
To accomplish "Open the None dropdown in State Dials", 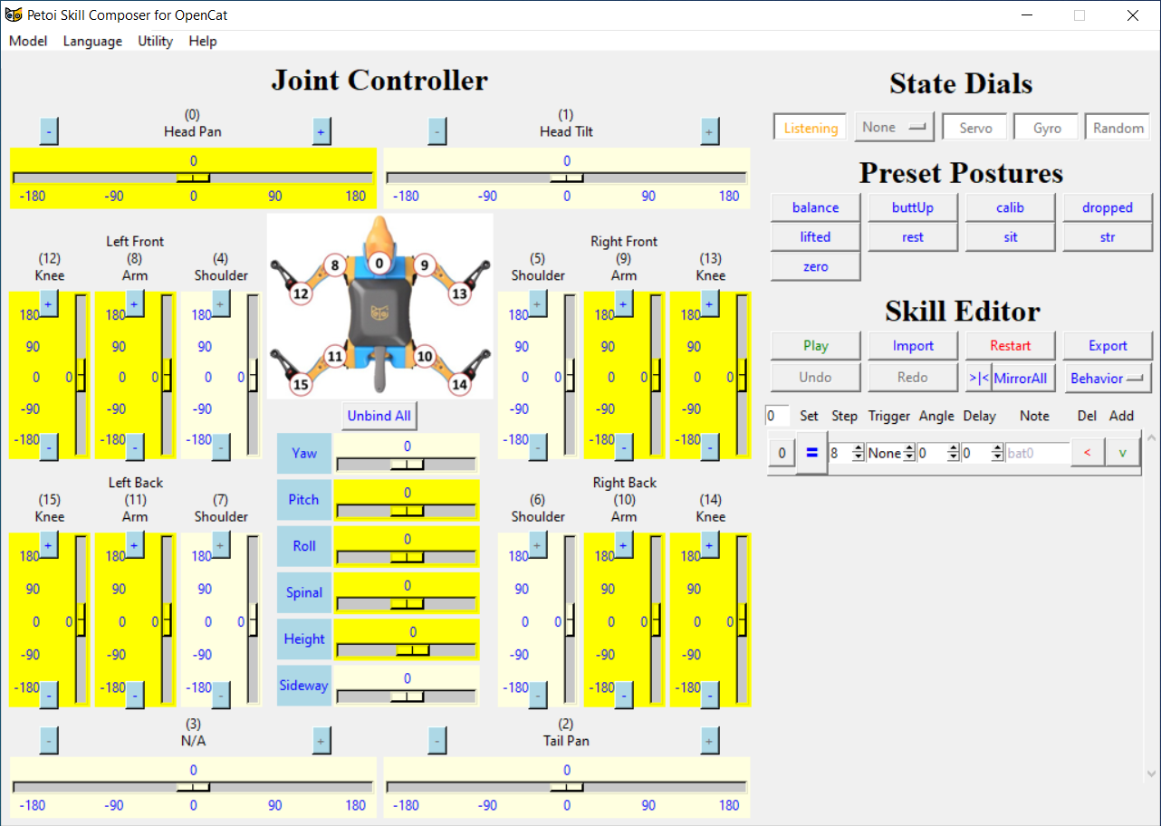I will 894,127.
